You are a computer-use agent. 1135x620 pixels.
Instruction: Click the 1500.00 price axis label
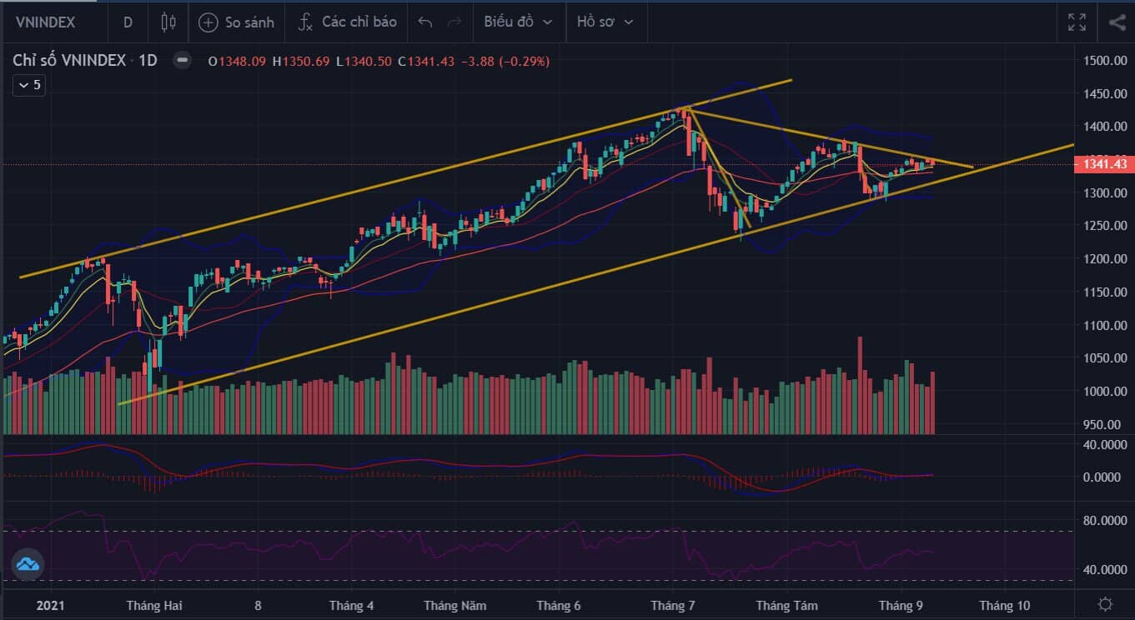pos(1105,61)
